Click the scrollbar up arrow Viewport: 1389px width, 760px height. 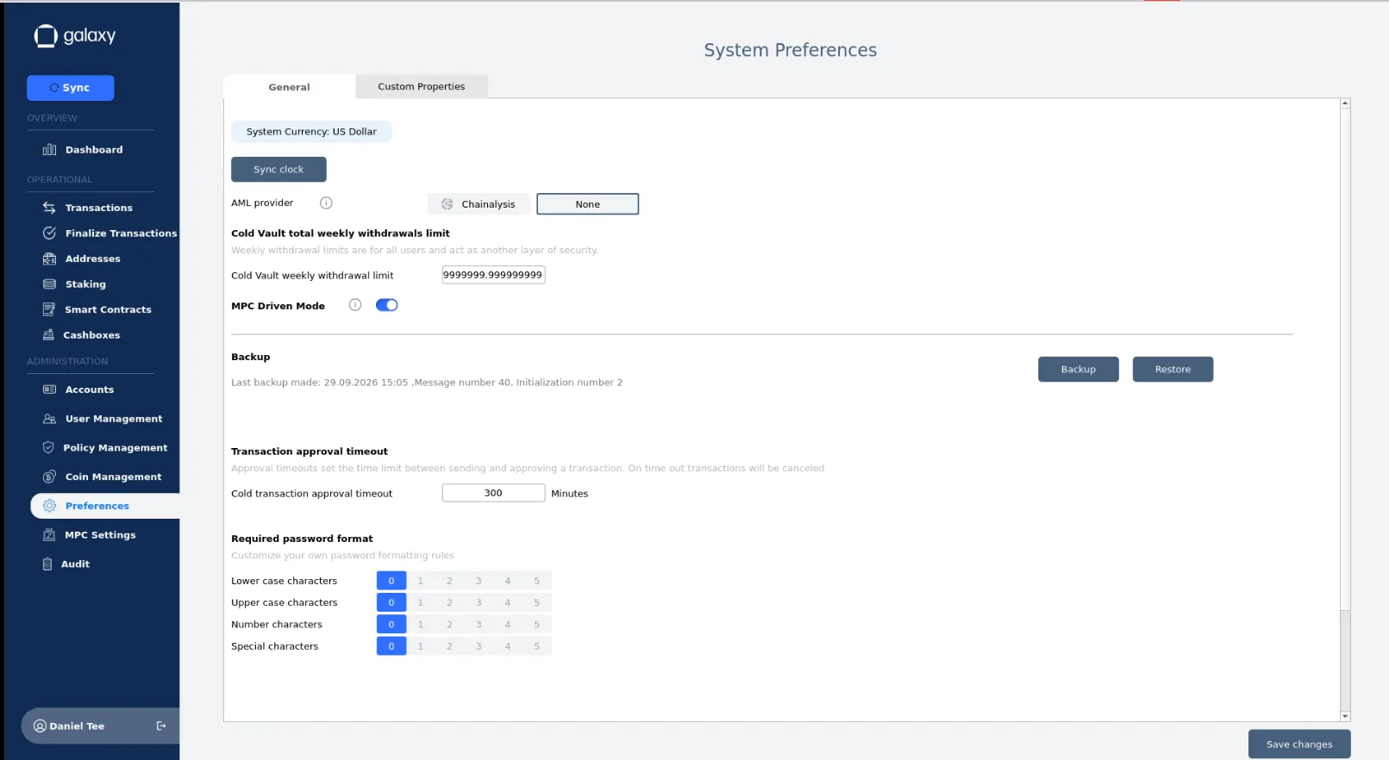pyautogui.click(x=1345, y=103)
